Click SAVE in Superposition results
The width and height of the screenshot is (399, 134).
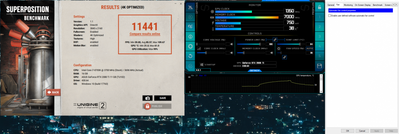(x=163, y=98)
